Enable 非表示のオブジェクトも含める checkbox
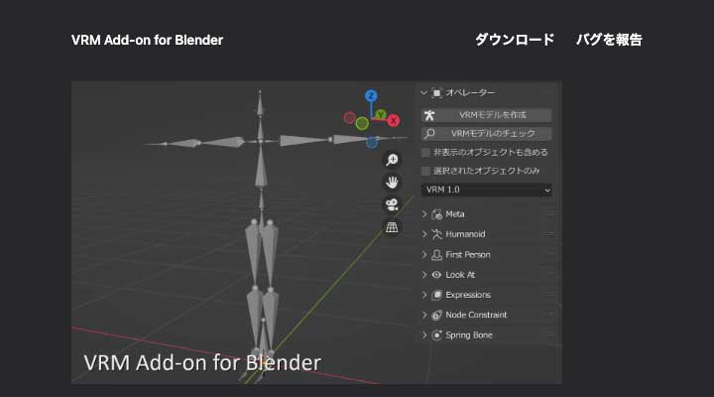This screenshot has height=397, width=714. tap(425, 152)
